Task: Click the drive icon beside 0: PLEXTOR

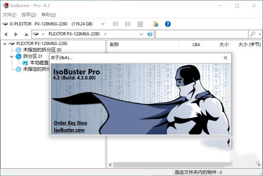Action: point(5,24)
